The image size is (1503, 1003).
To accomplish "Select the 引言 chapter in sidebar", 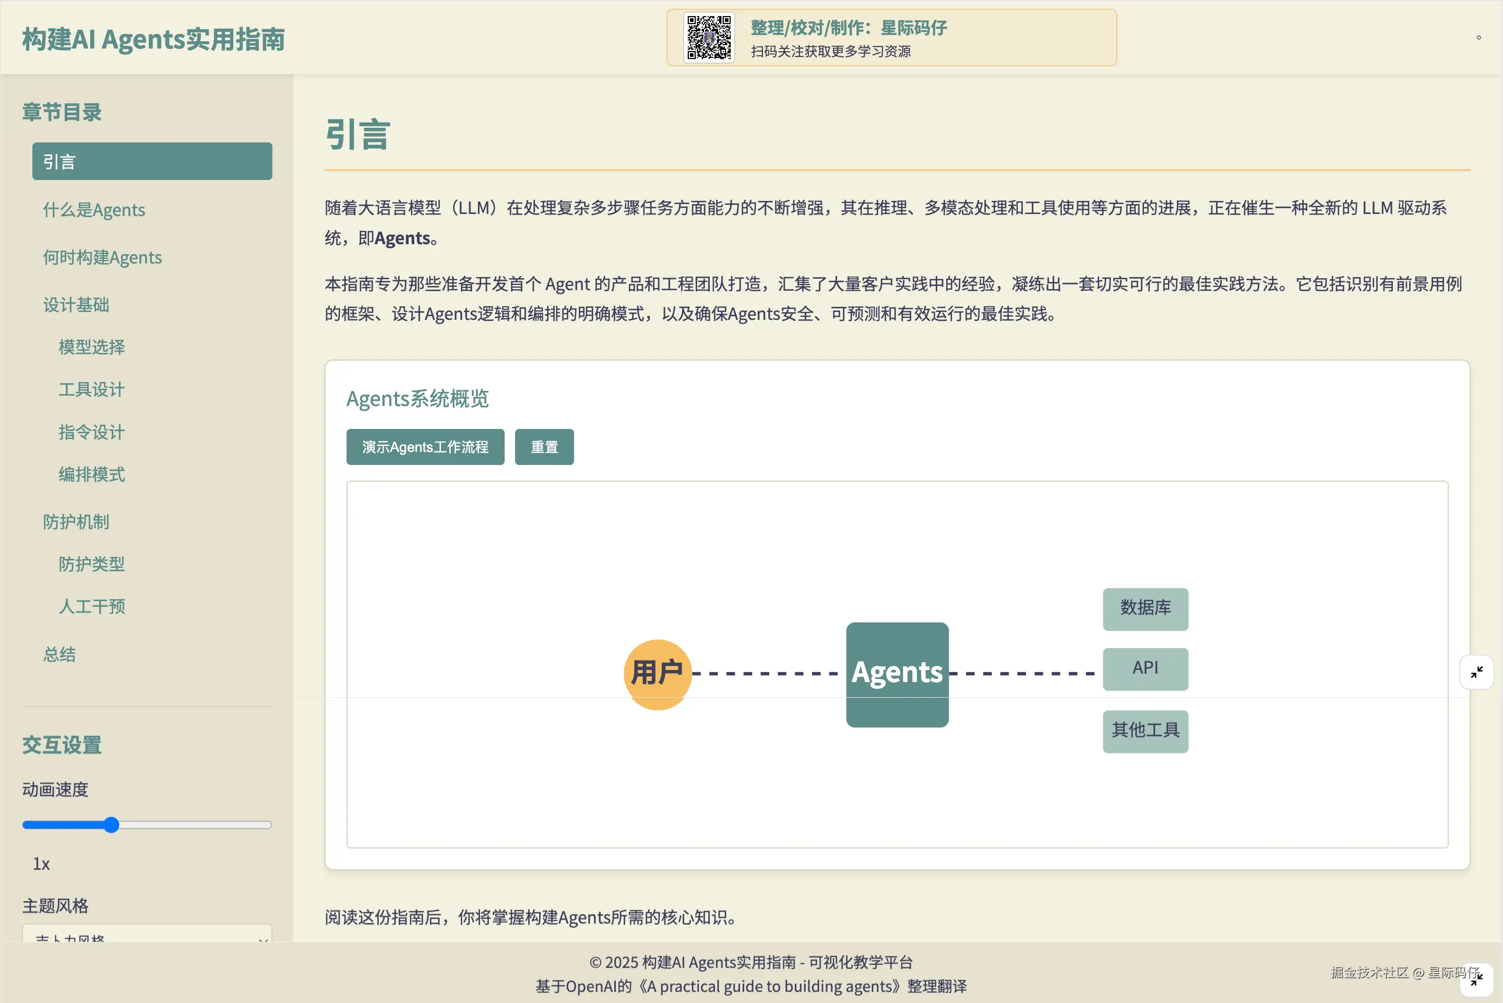I will point(151,161).
